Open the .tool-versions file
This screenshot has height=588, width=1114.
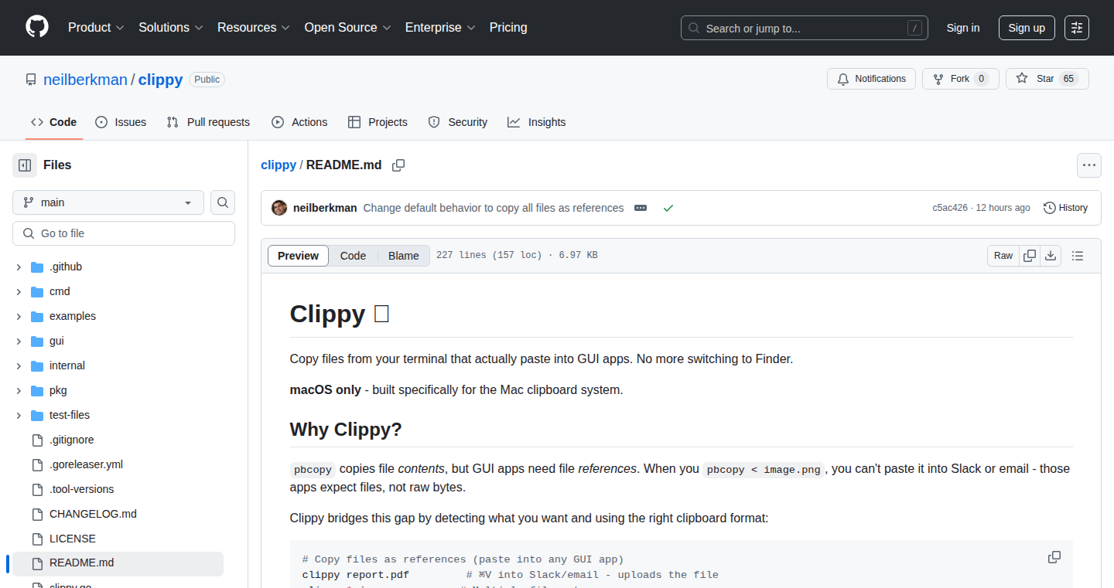coord(81,489)
